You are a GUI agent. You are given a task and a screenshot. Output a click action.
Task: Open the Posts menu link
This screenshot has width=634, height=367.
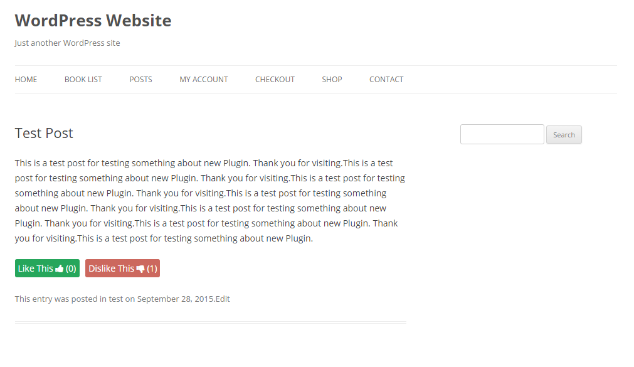click(x=140, y=80)
